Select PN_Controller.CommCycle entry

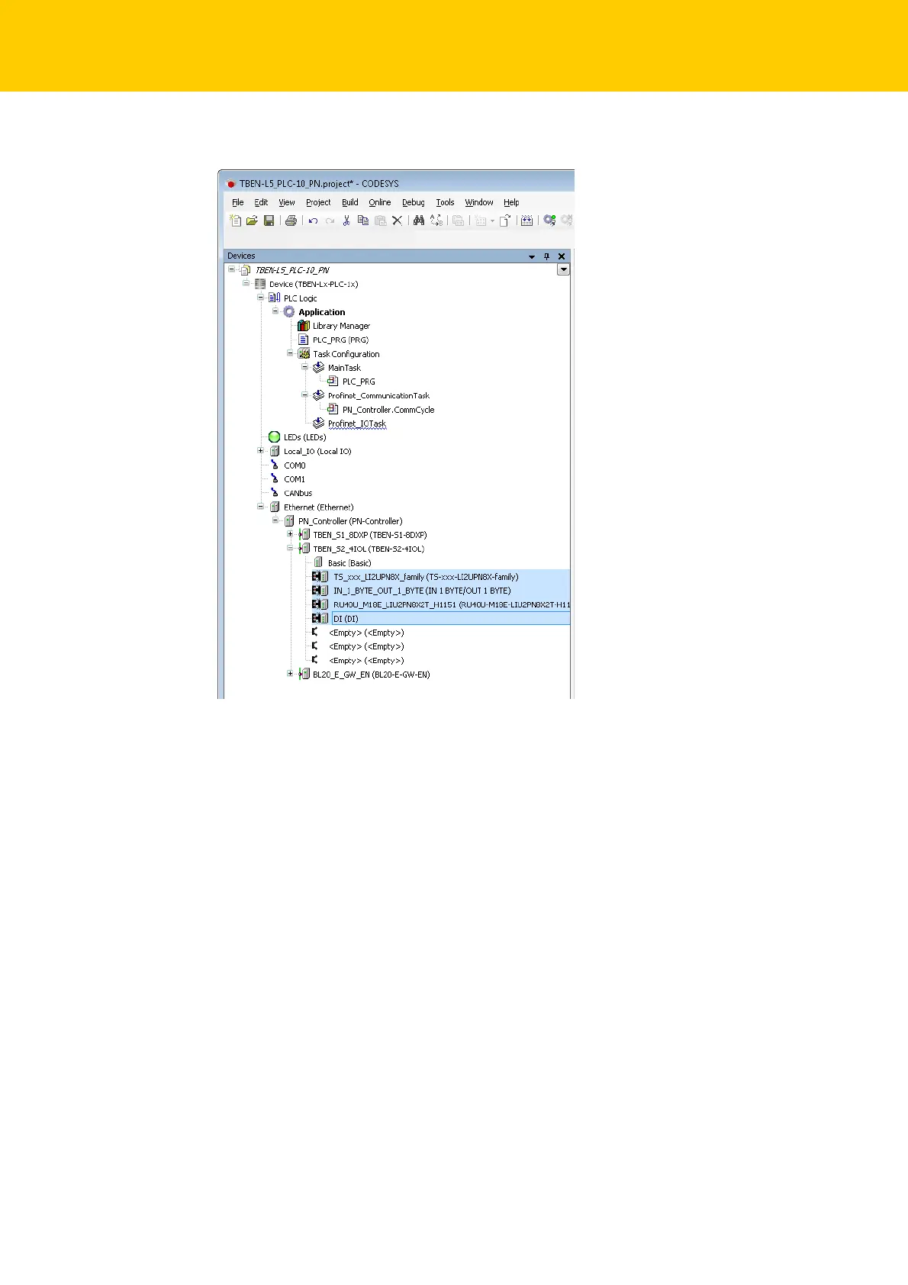(388, 410)
